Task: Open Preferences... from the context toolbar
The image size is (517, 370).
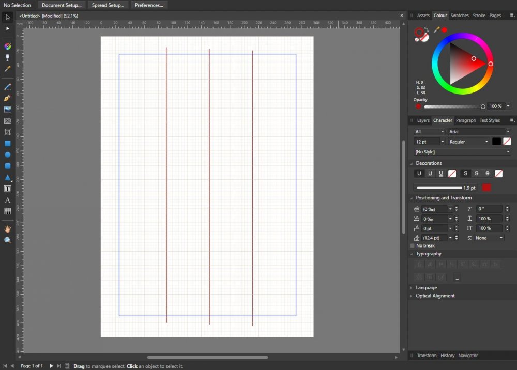Action: (149, 5)
